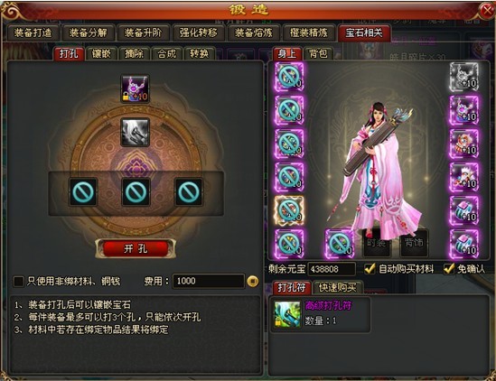Click the empty 时装 costume slot
The height and width of the screenshot is (381, 496).
(376, 243)
